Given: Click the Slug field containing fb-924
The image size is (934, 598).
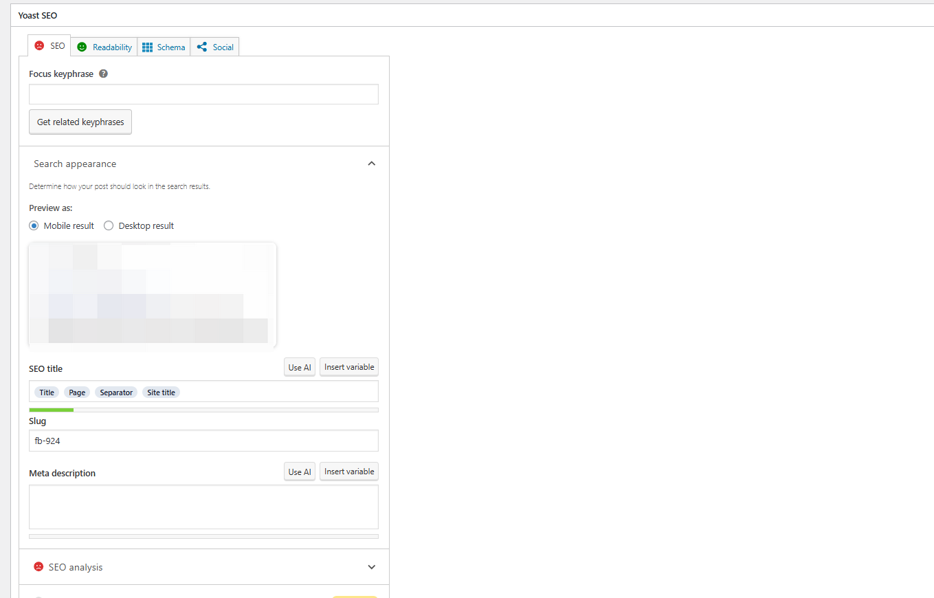Looking at the screenshot, I should pos(203,441).
